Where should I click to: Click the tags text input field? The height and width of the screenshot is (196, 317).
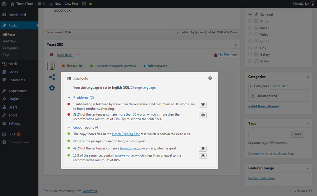[x=269, y=134]
